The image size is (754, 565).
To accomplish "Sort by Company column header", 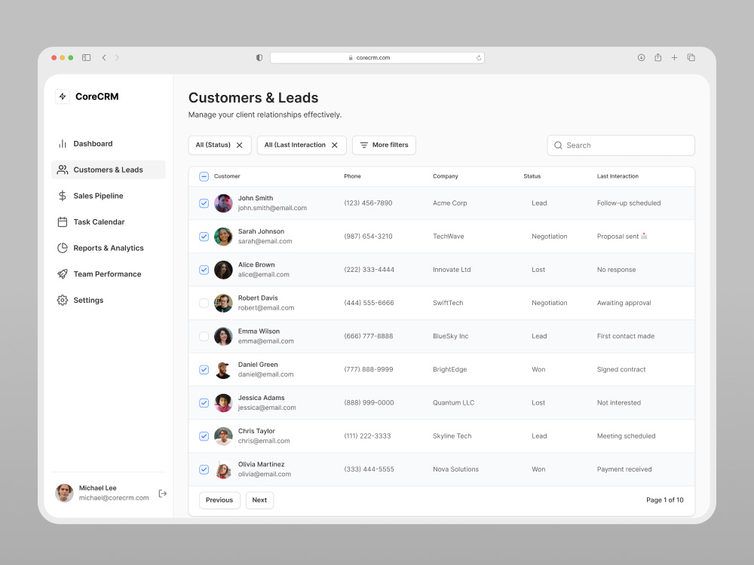I will pyautogui.click(x=446, y=176).
